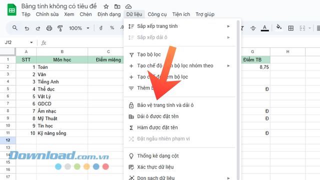This screenshot has height=180, width=320.
Task: Select Thống kê dạng cột
Action: [179, 156]
